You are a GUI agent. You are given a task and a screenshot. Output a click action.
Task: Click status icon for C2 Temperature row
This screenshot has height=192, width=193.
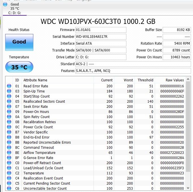click(x=9, y=173)
